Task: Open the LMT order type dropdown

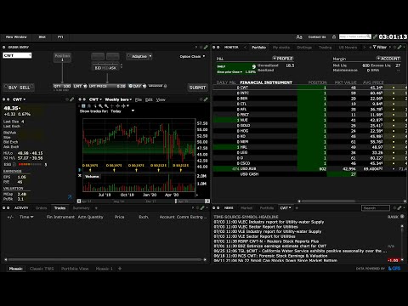Action: (80, 86)
